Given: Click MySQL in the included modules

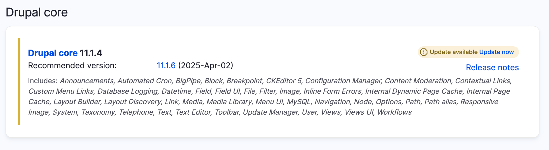Looking at the screenshot, I should [x=299, y=102].
